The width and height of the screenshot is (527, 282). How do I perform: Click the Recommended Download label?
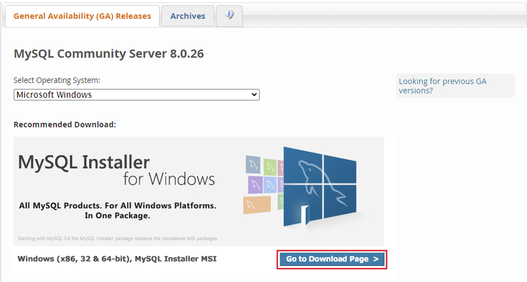point(65,124)
